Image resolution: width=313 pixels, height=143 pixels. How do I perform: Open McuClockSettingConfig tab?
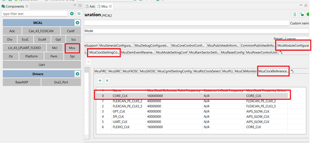[x=104, y=53]
